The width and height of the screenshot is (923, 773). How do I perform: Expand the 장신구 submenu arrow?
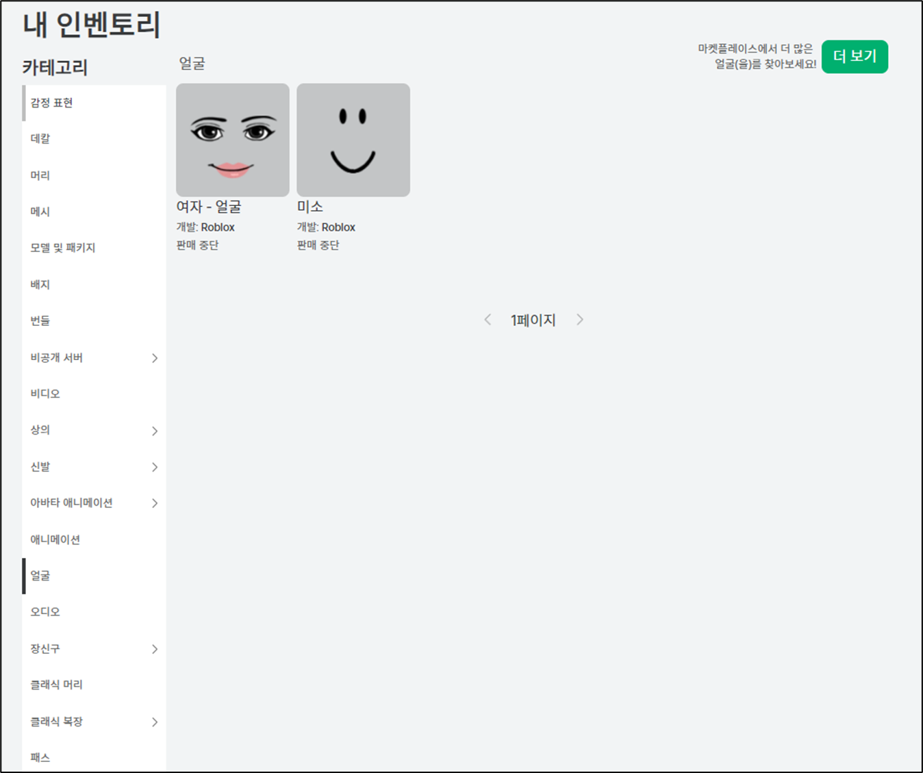point(155,649)
